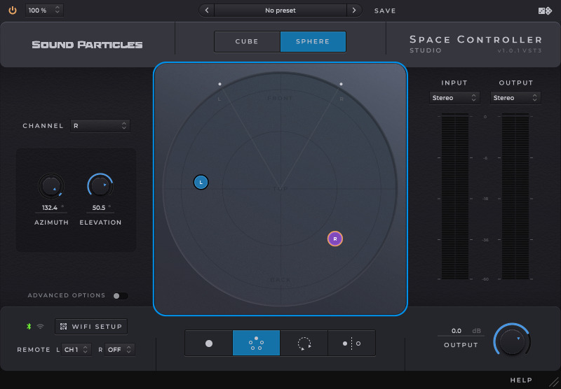Image resolution: width=561 pixels, height=389 pixels.
Task: Go to previous preset arrow
Action: pyautogui.click(x=207, y=10)
